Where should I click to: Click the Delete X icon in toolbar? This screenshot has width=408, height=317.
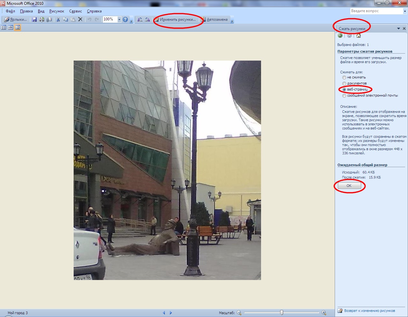click(x=80, y=19)
